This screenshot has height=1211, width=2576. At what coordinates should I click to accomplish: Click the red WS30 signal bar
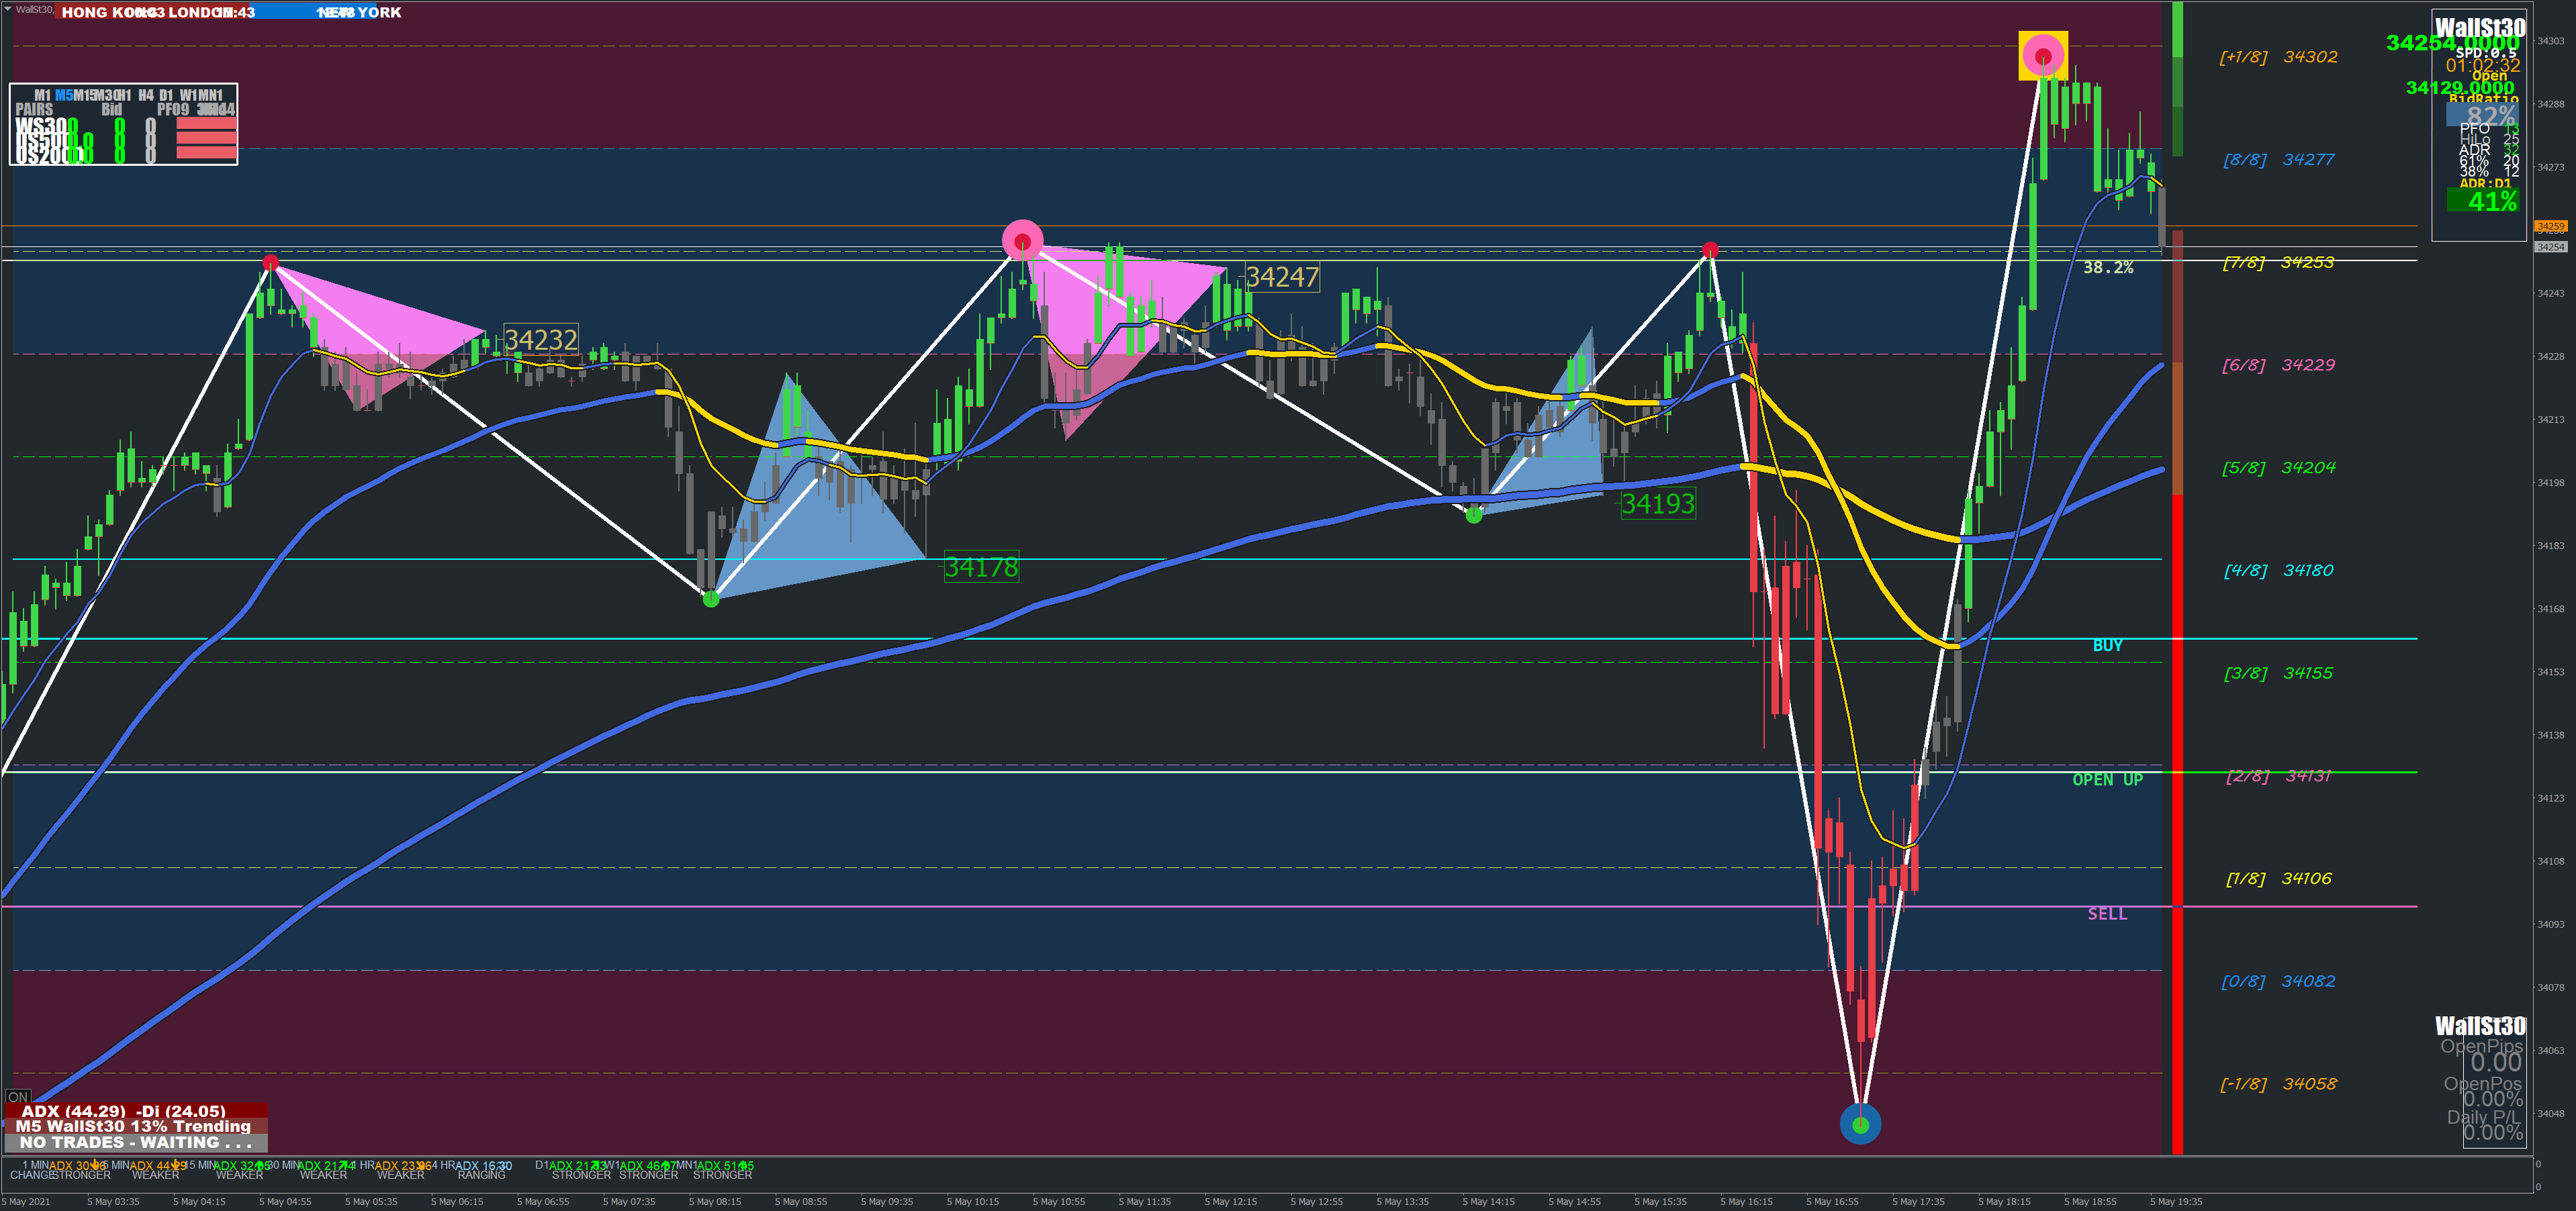pyautogui.click(x=206, y=124)
